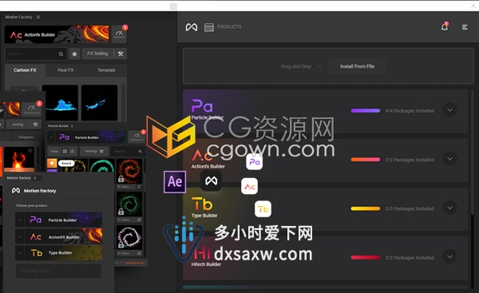Viewport: 479px width, 293px height.
Task: Open the menu icon of the lower Motion Factory panel
Action: [35, 178]
